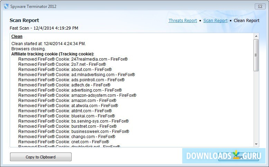Select the 2o7.net cookie entry
Viewport: 269px width, 167px height.
[62, 64]
